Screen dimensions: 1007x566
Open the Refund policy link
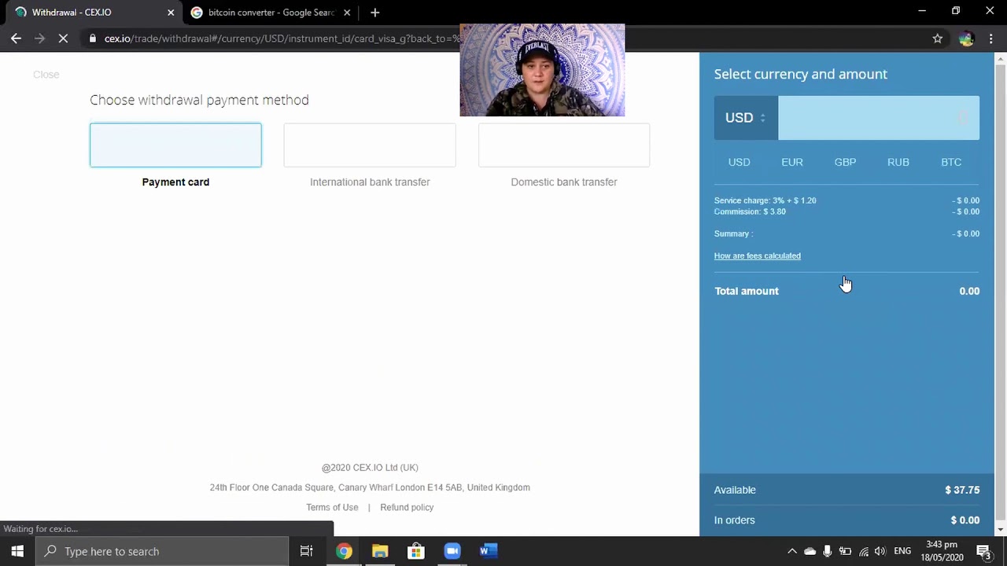(x=407, y=507)
